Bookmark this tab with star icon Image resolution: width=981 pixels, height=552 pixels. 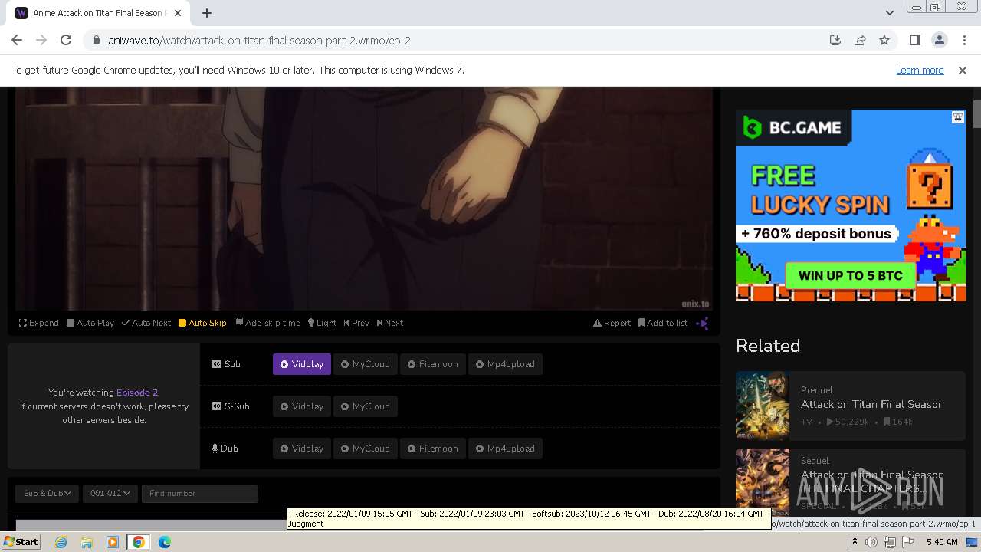click(884, 41)
